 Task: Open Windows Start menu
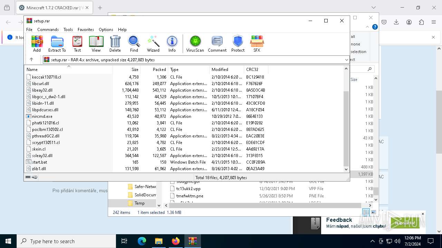click(8, 241)
